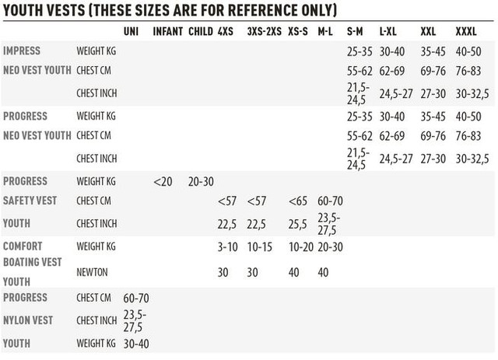Click the 10-20 weight value under XS-S

(x=301, y=246)
